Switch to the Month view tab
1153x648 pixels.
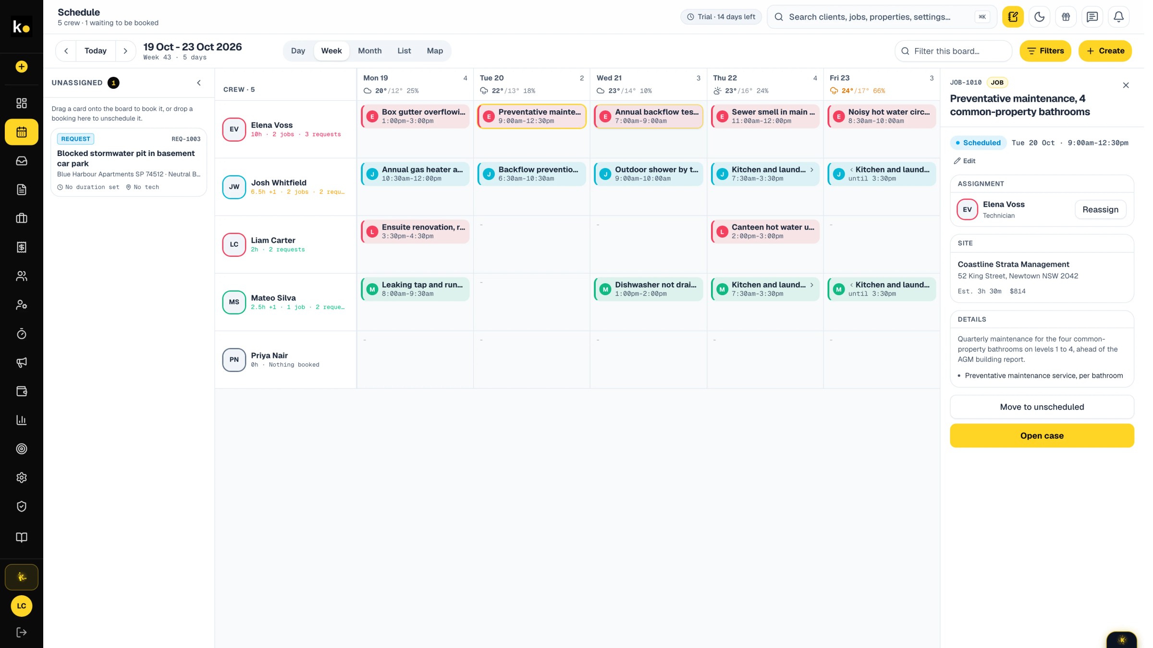pos(369,51)
